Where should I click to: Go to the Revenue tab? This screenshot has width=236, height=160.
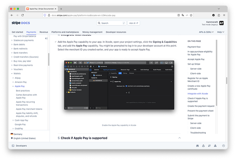point(44,32)
